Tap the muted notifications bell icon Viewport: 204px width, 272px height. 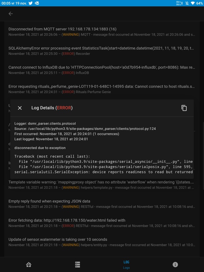tap(187, 3)
